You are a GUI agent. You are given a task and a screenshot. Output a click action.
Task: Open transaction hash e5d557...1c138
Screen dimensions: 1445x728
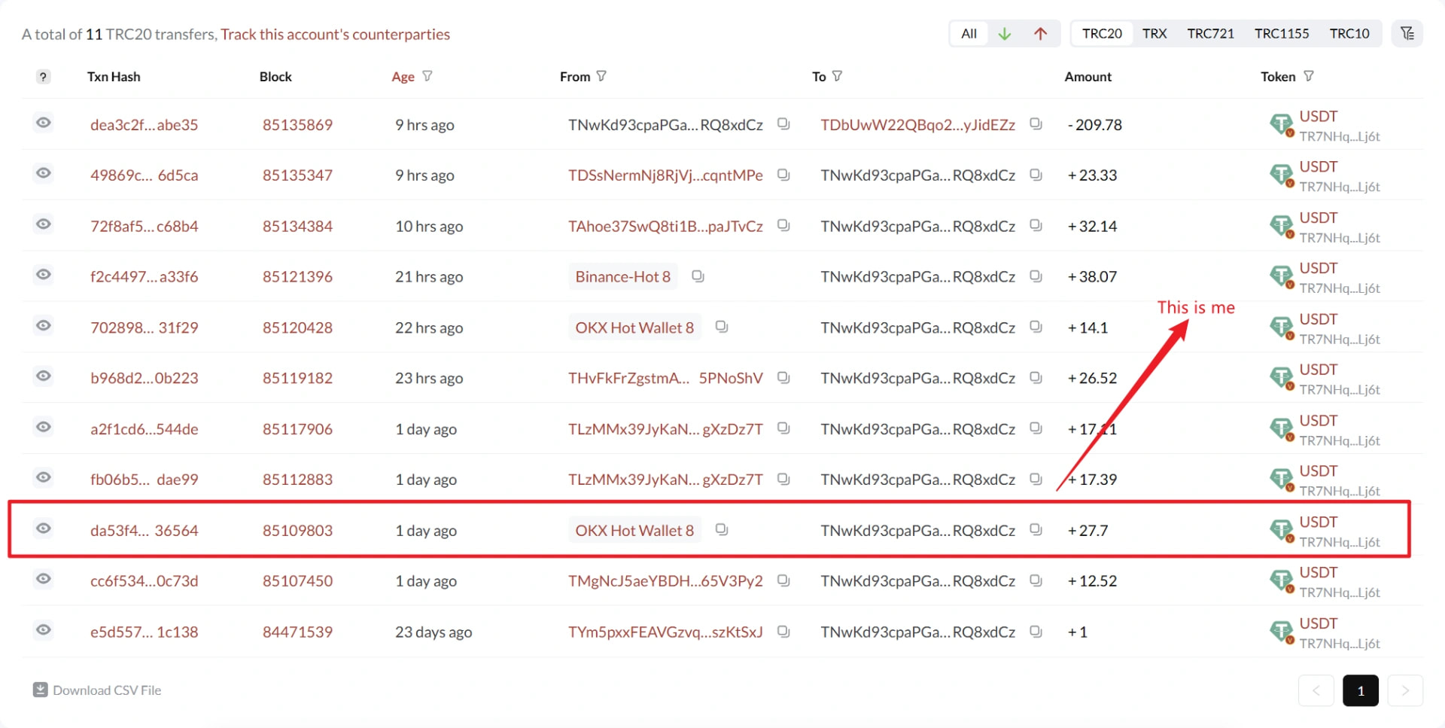click(144, 632)
